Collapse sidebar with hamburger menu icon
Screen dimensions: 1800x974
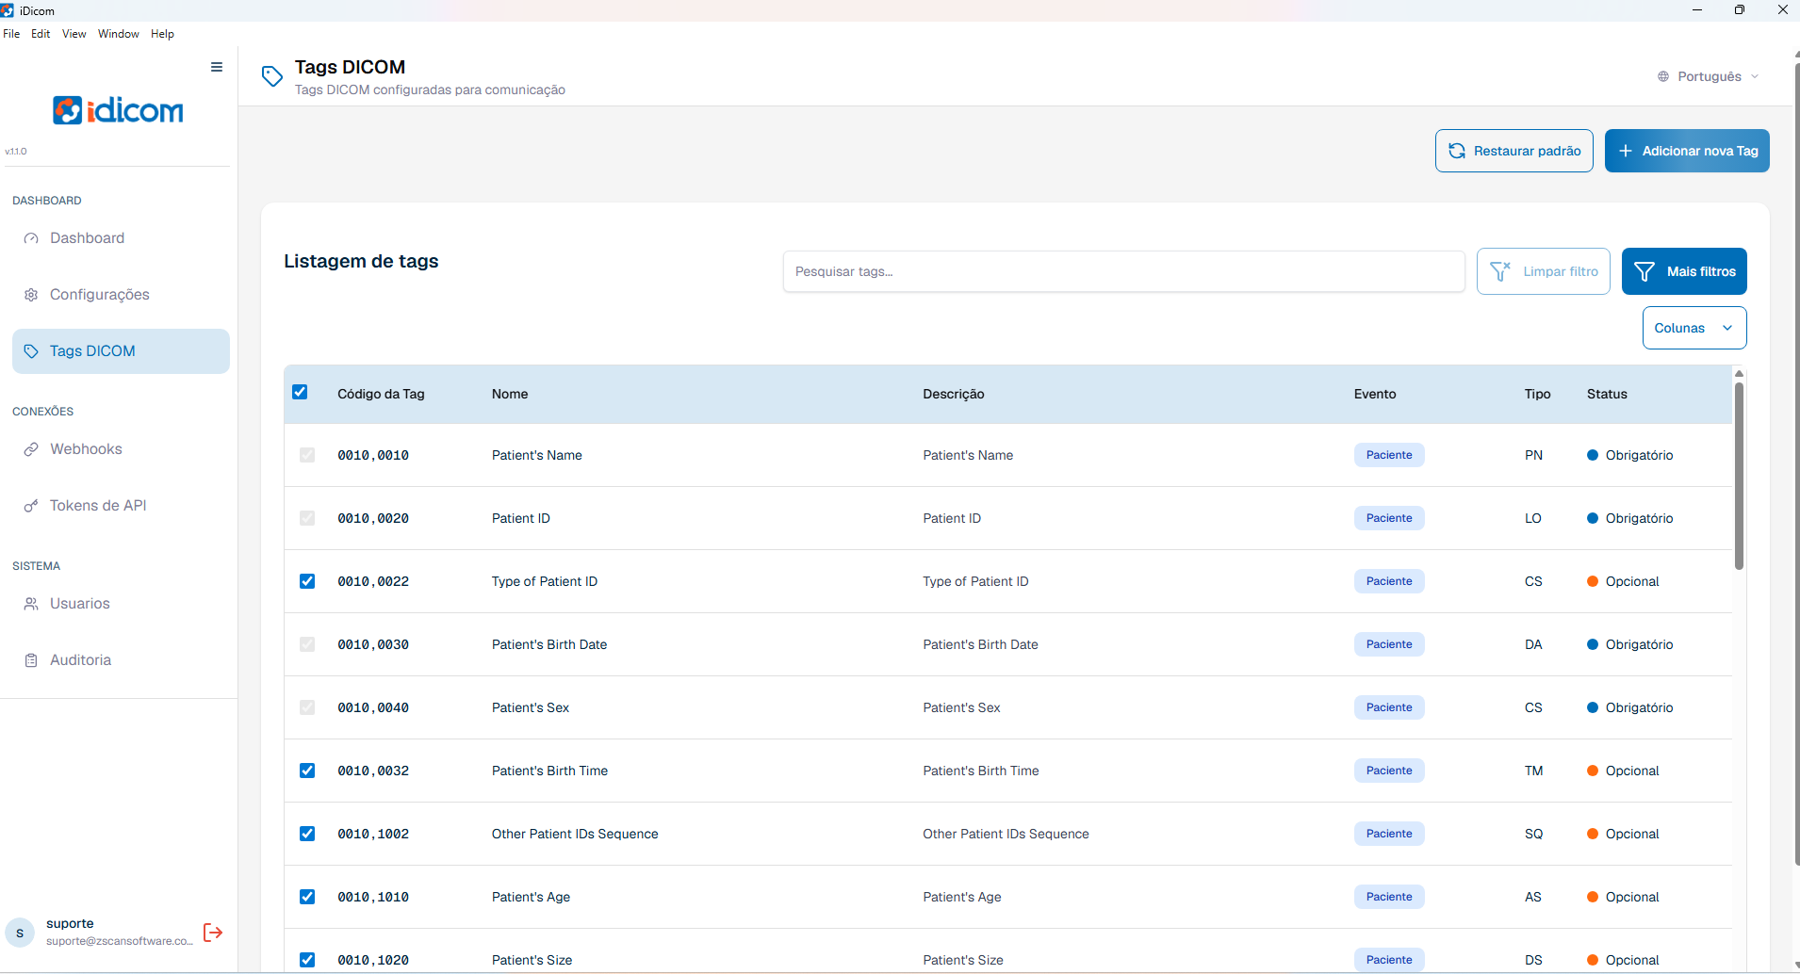pyautogui.click(x=217, y=67)
